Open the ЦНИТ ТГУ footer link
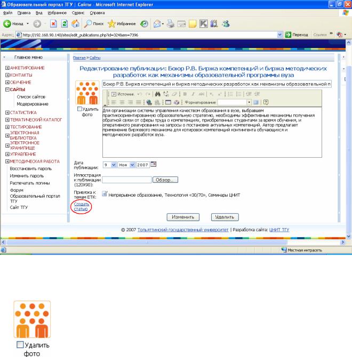Image resolution: width=352 pixels, height=357 pixels. [279, 230]
